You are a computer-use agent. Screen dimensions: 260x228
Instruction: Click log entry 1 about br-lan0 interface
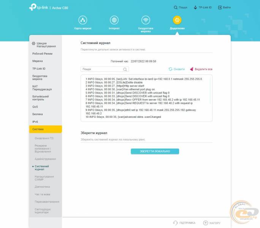point(144,79)
